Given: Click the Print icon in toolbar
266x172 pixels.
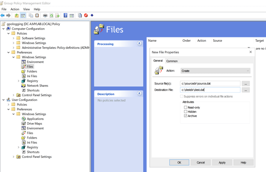Looking at the screenshot, I should pyautogui.click(x=45, y=15).
